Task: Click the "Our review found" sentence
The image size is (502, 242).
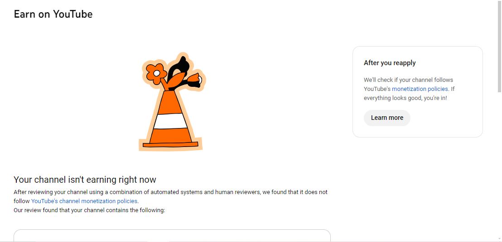Action: [x=89, y=210]
